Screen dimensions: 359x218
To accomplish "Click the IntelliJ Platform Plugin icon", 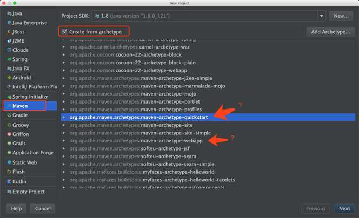I will coord(9,87).
